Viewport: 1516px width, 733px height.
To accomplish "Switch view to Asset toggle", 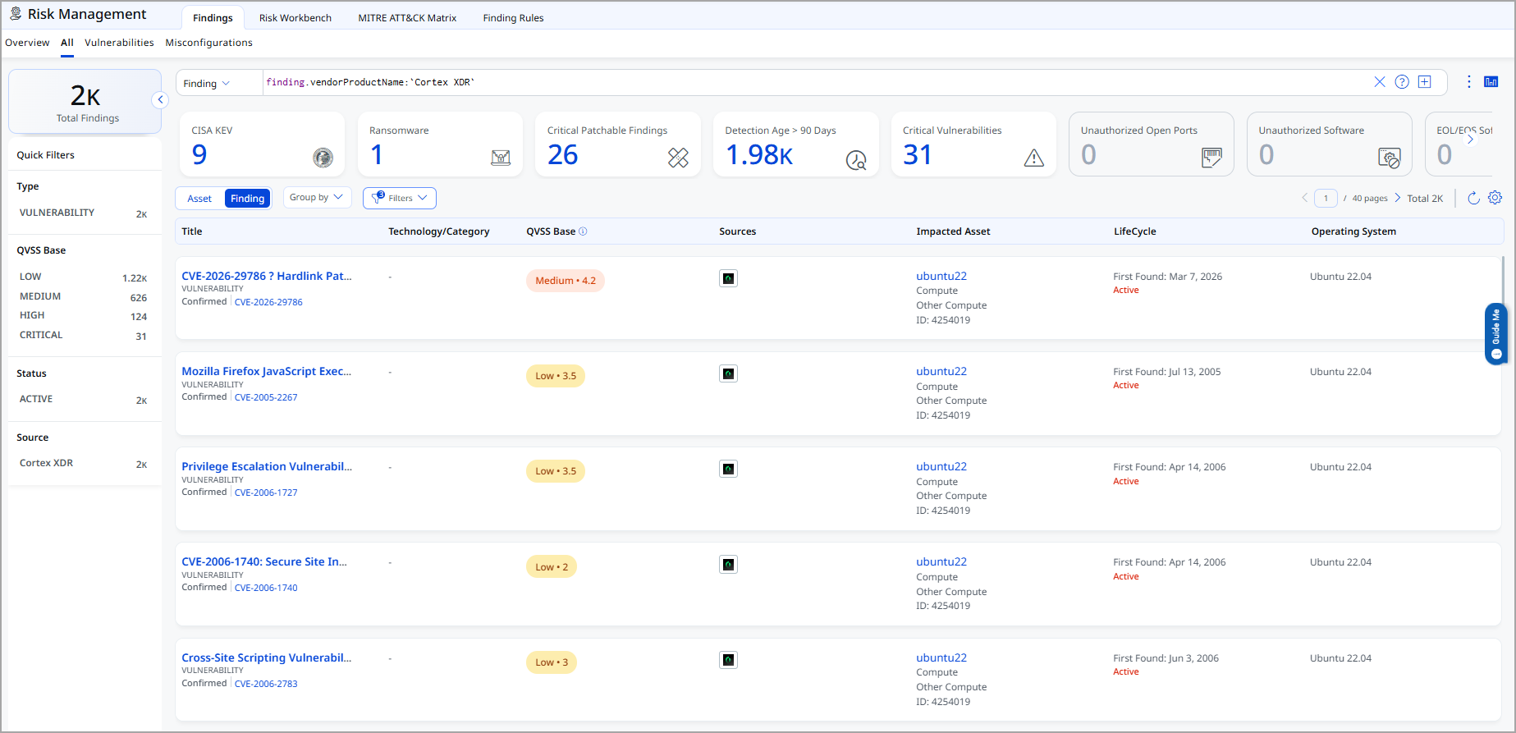I will (x=199, y=199).
